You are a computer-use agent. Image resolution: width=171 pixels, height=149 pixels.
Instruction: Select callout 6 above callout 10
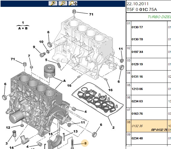[48, 32]
